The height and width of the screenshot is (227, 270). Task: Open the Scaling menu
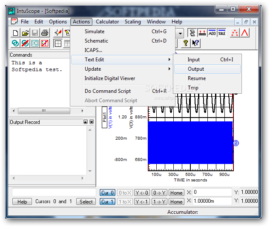click(133, 22)
